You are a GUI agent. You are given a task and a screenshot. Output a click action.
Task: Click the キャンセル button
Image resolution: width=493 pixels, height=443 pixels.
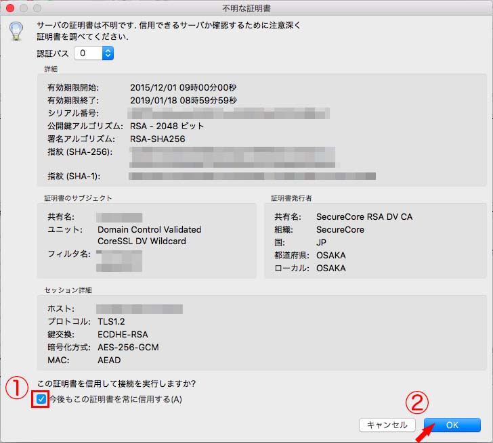coord(387,425)
